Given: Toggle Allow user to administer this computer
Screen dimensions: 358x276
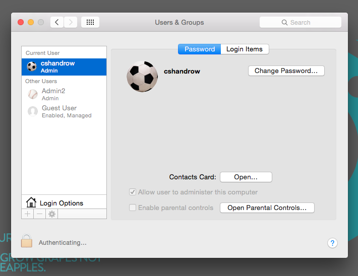Looking at the screenshot, I should [133, 192].
